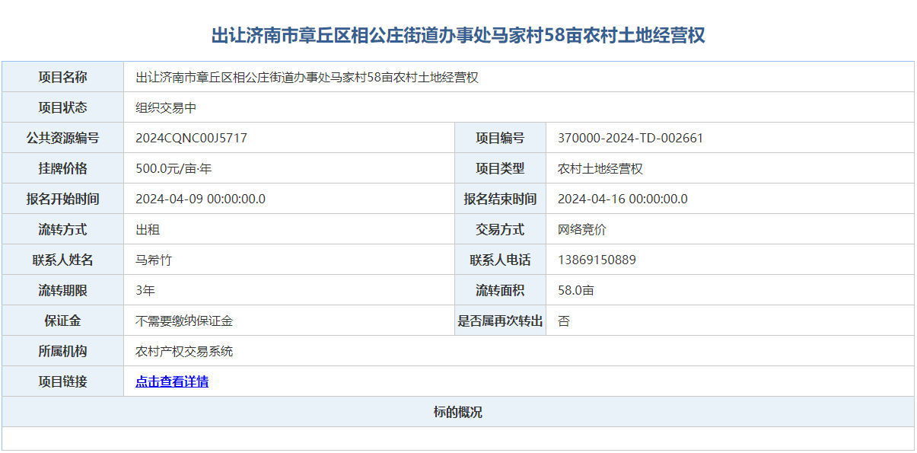Click the 流转期限 label

63,290
